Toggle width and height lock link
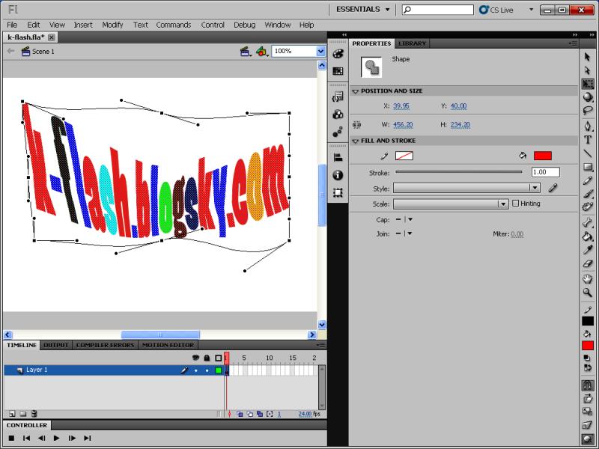The image size is (599, 449). tap(357, 124)
